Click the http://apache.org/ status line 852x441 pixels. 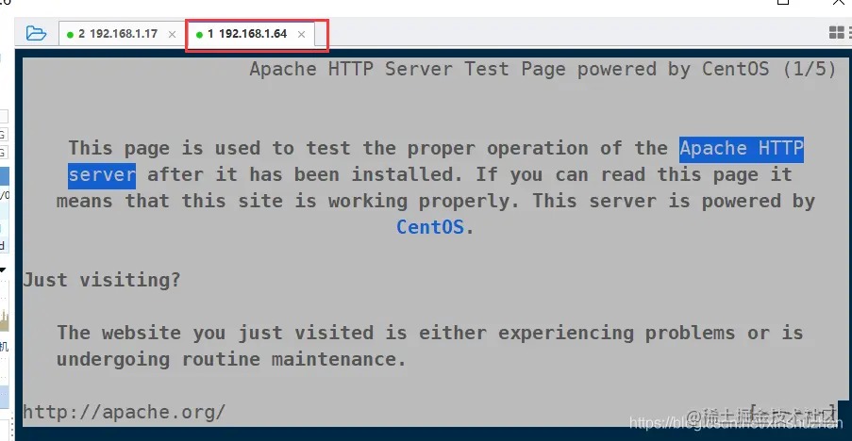click(124, 412)
